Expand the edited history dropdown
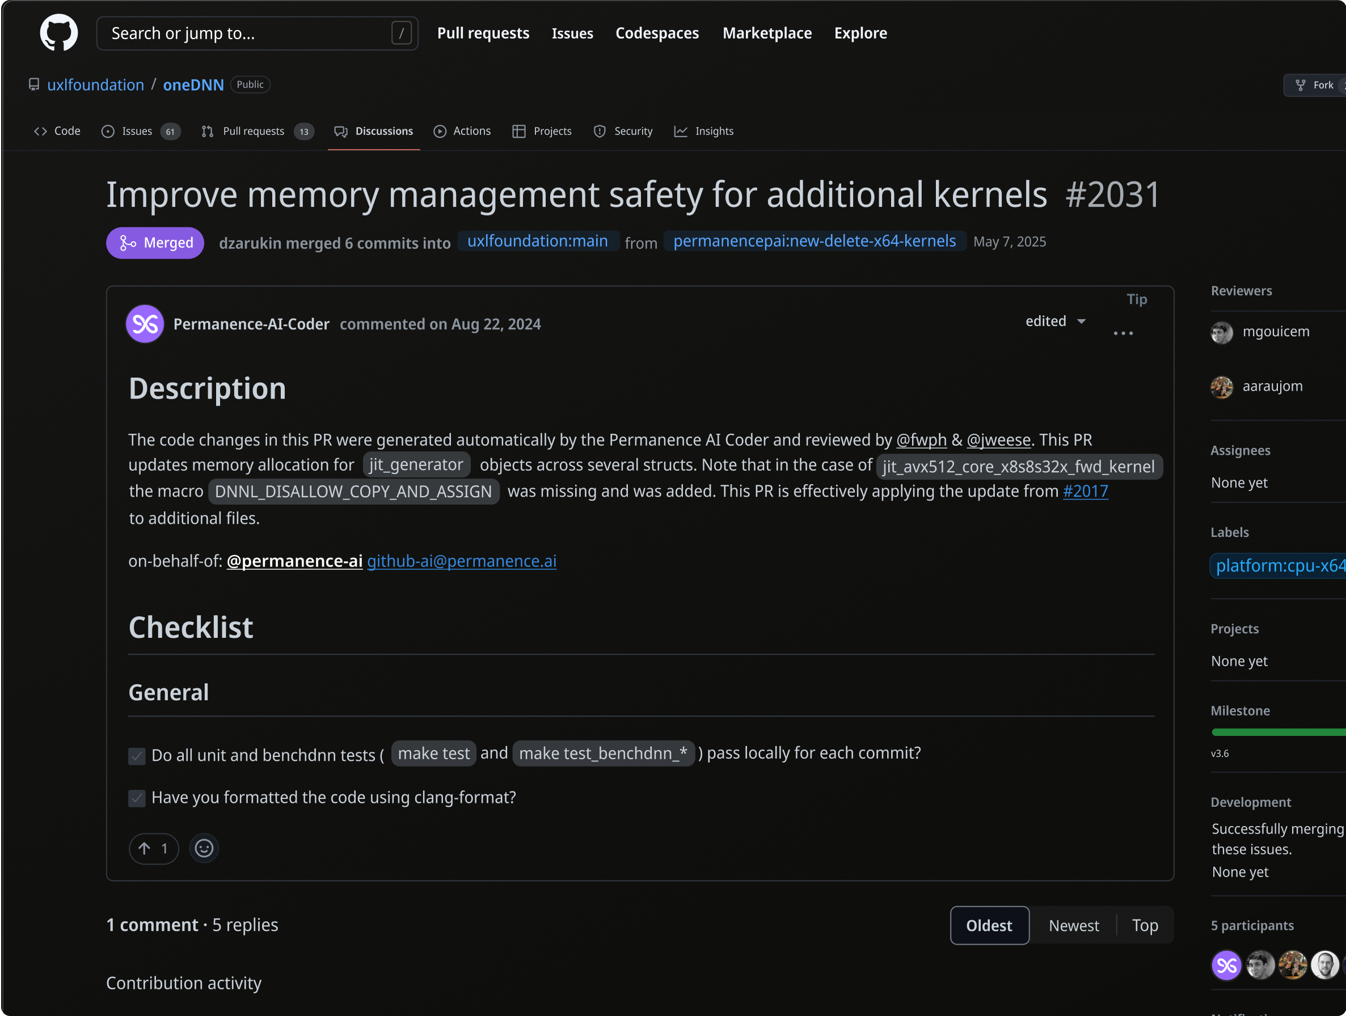1346x1016 pixels. 1056,321
